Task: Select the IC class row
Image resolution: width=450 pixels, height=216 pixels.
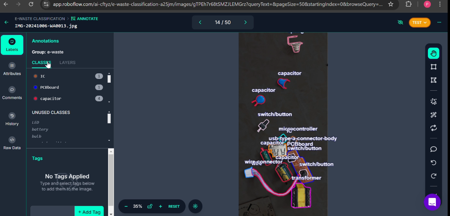Action: (x=68, y=76)
